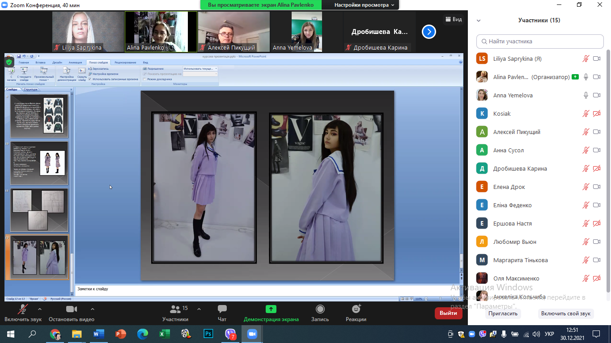
Task: Click the Demonstration screen share icon
Action: (x=271, y=309)
